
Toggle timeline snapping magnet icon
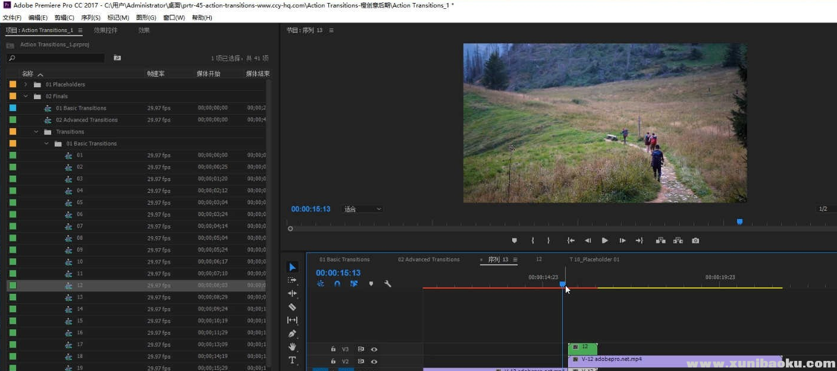tap(337, 284)
